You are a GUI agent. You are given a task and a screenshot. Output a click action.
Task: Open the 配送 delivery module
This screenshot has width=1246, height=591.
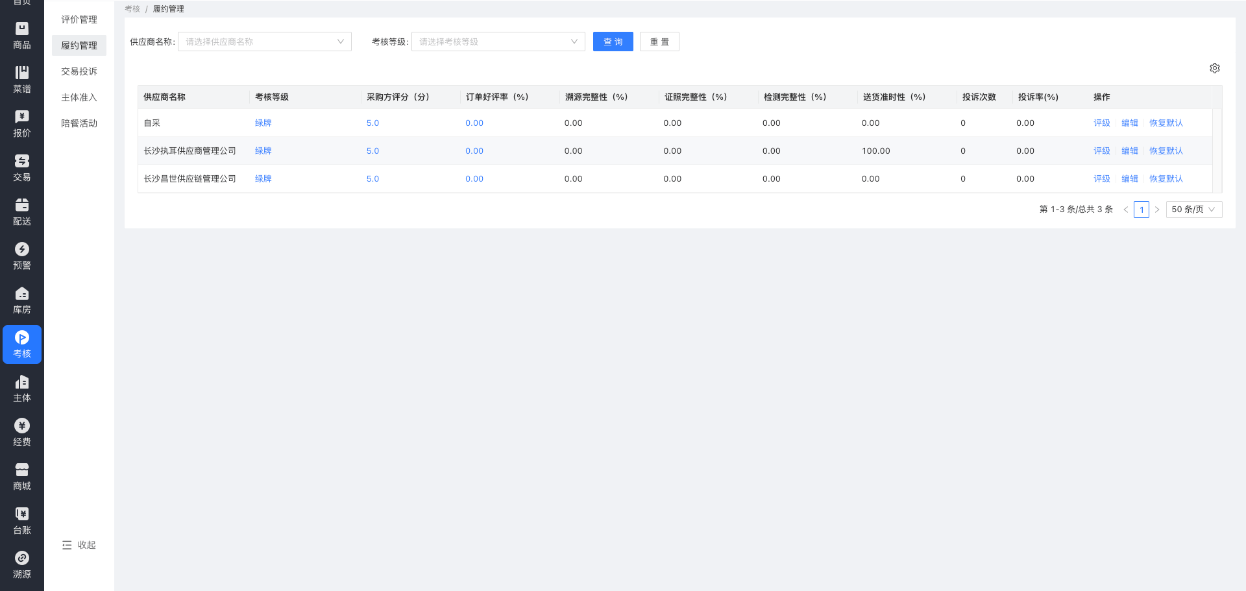pos(22,212)
